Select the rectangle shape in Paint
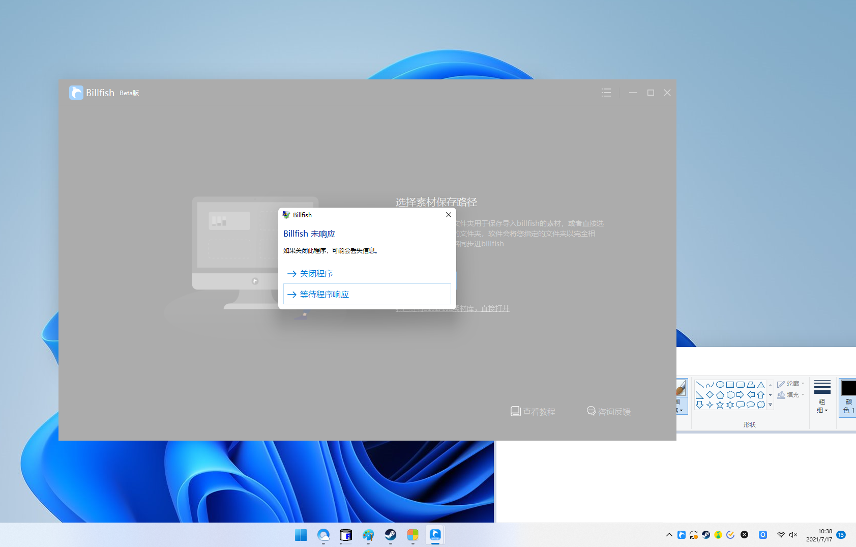Image resolution: width=856 pixels, height=547 pixels. [730, 385]
